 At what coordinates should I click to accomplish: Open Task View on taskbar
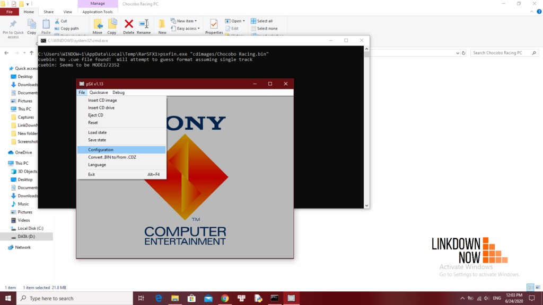click(141, 298)
